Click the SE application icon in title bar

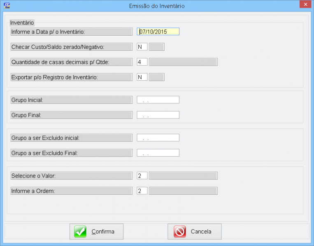7,6
